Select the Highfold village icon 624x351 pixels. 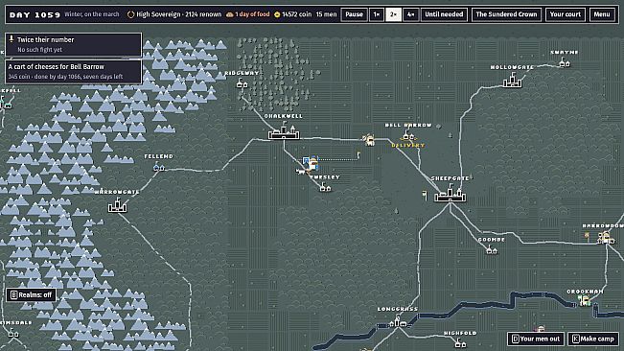460,342
